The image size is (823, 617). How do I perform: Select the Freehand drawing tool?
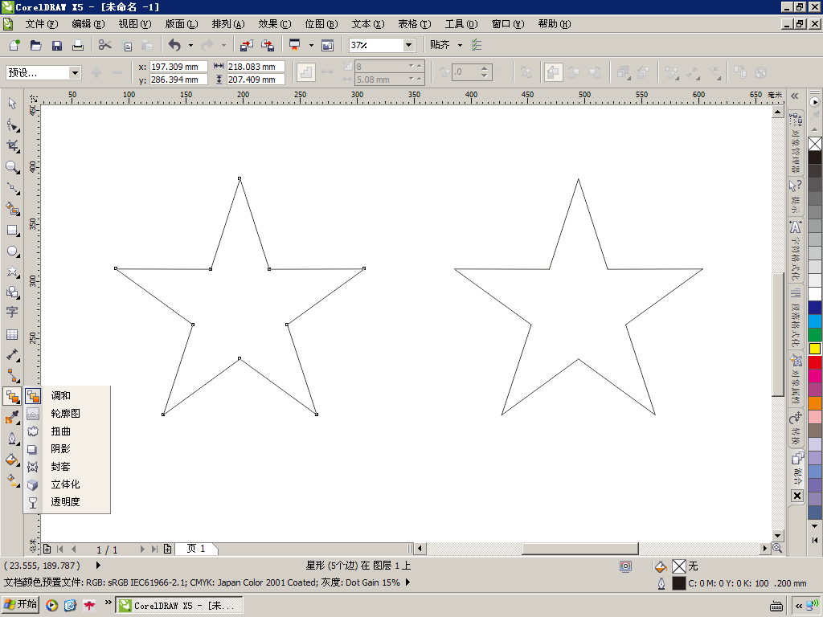(x=12, y=188)
